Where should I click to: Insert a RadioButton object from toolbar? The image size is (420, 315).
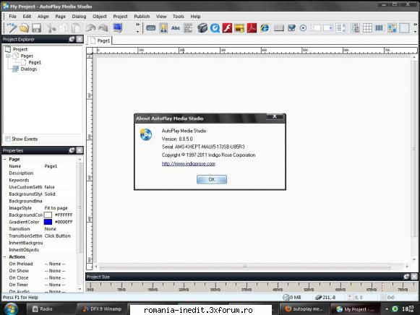click(303, 28)
